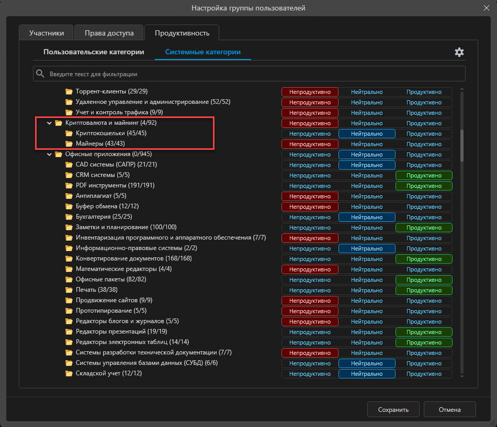497x427 pixels.
Task: Set Математические редакторы to Нейтрально
Action: tap(367, 269)
